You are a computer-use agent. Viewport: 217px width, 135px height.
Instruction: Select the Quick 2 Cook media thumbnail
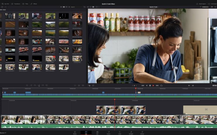tap(50, 59)
